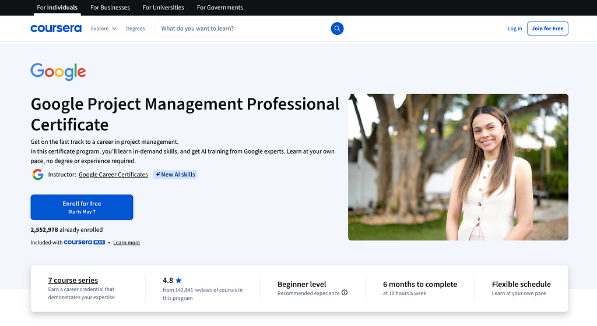Expand the Explore dropdown
The height and width of the screenshot is (326, 597).
point(104,29)
